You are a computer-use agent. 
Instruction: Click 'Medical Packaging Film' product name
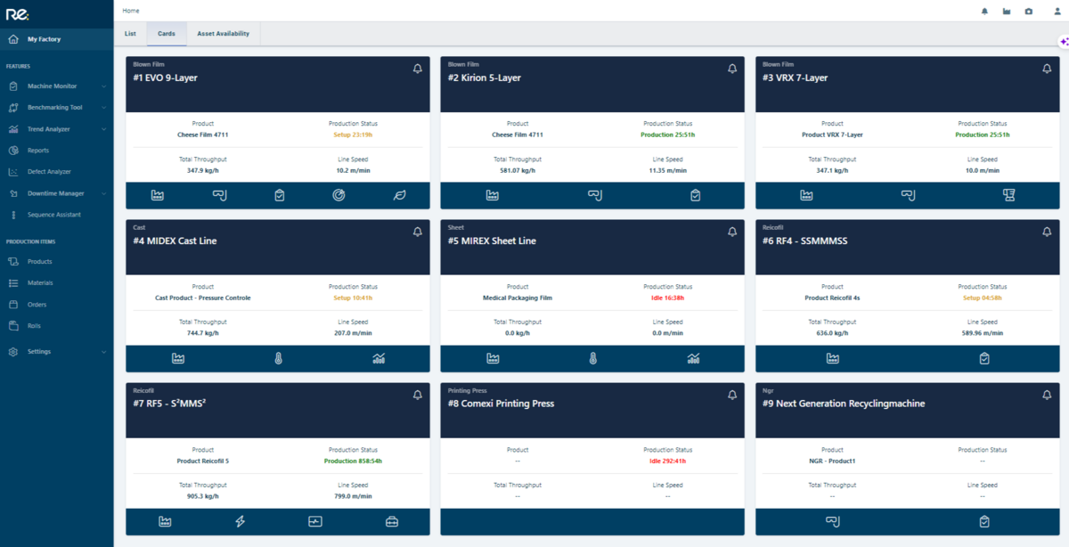tap(518, 298)
